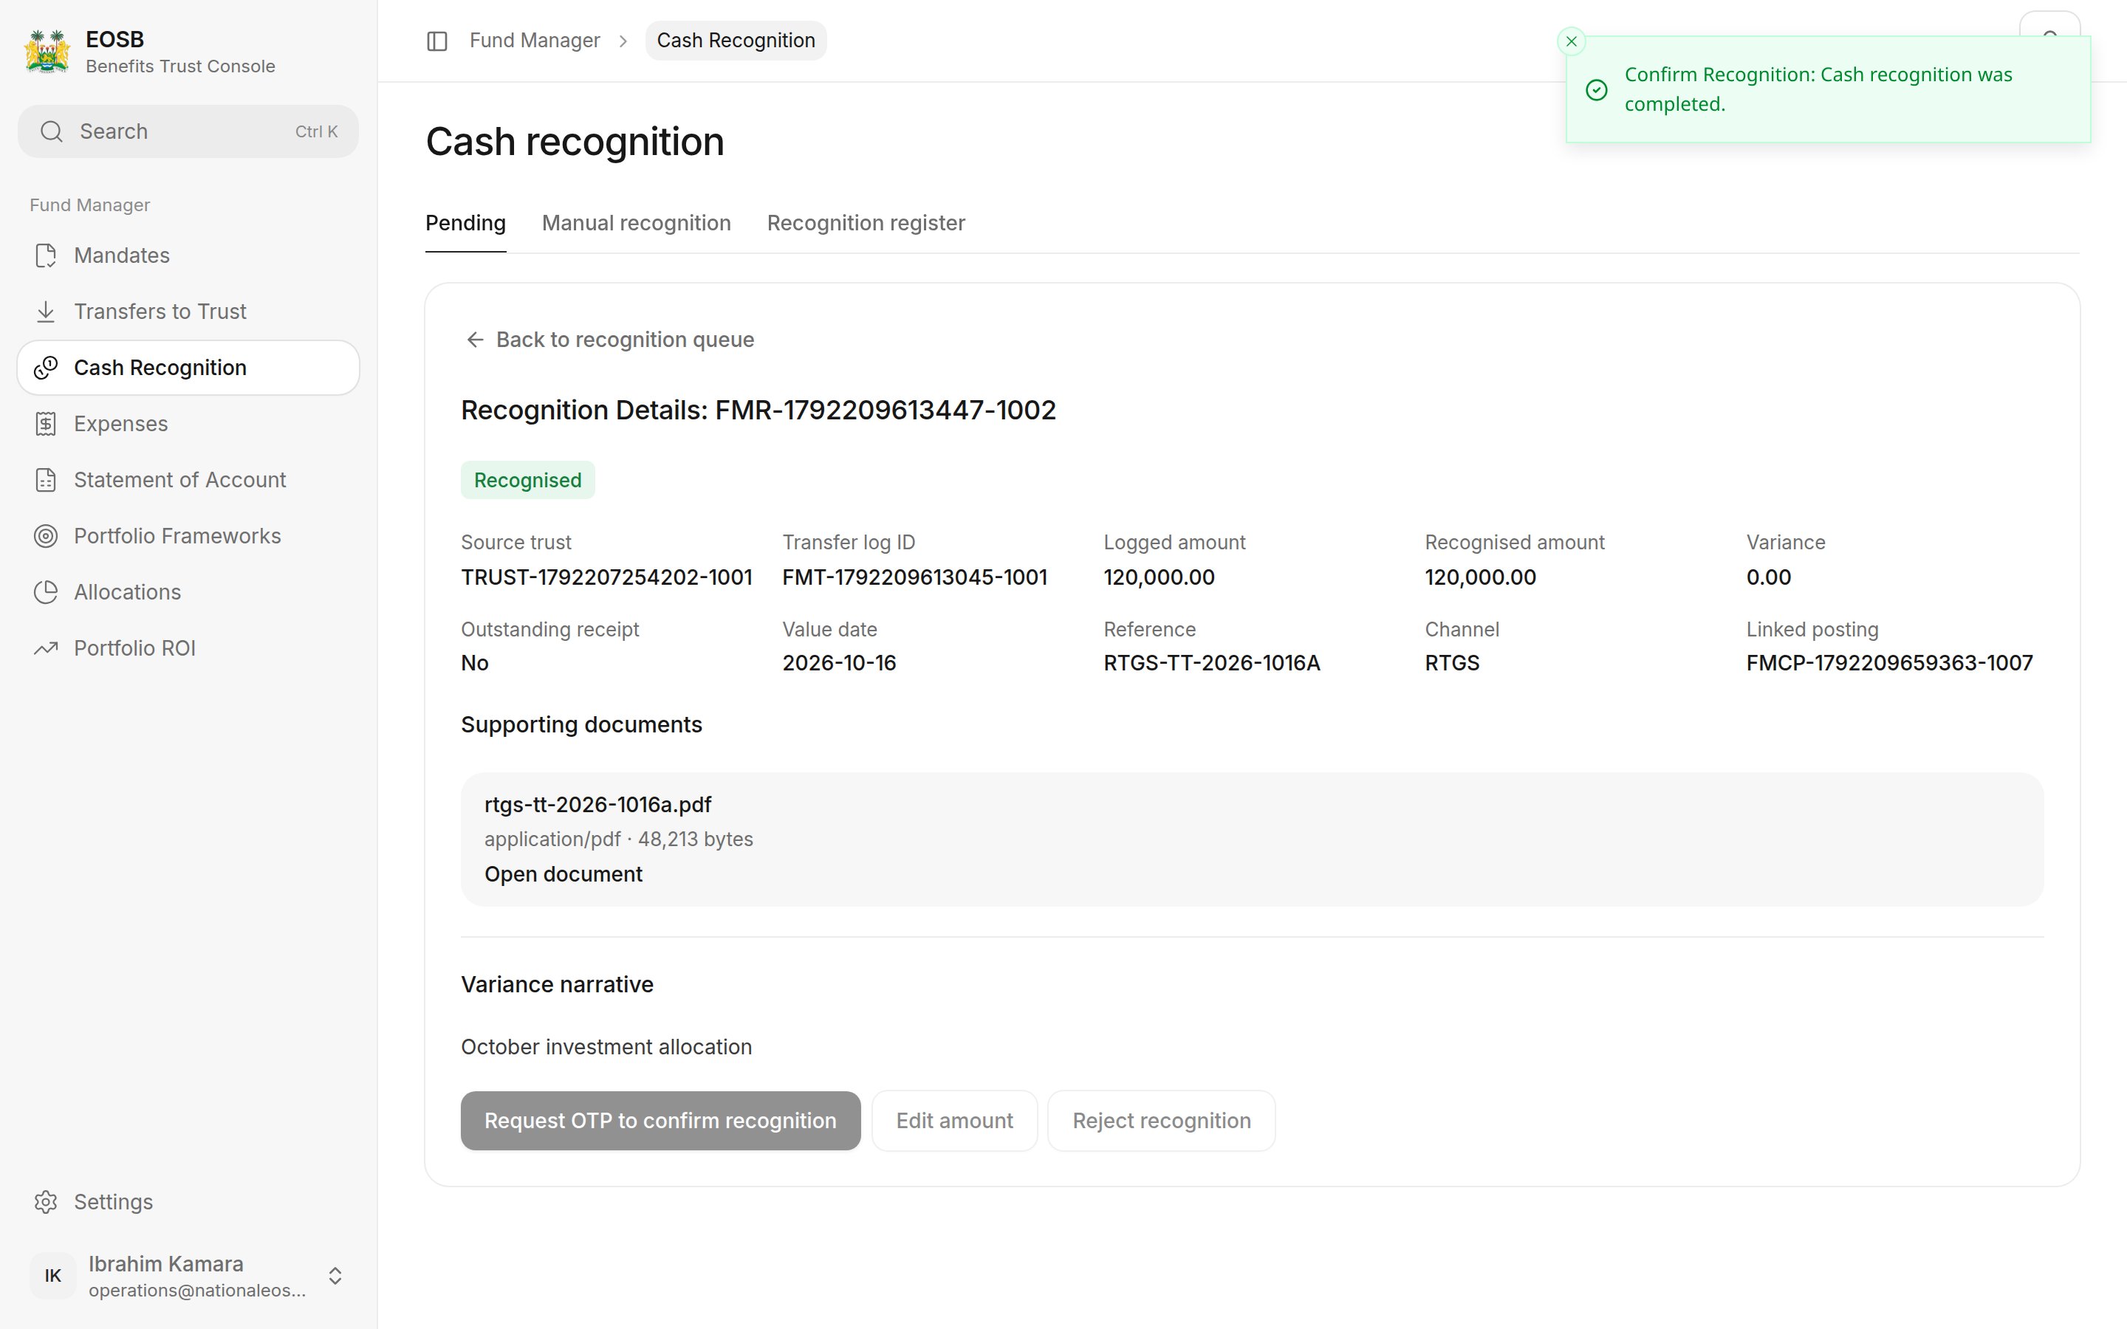Click the Expenses receipt icon

coord(46,424)
